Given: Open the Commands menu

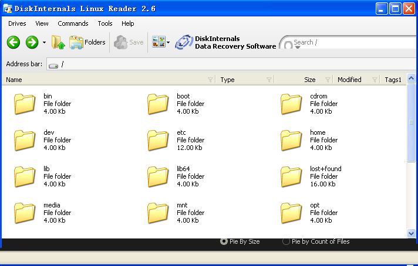Looking at the screenshot, I should click(73, 23).
